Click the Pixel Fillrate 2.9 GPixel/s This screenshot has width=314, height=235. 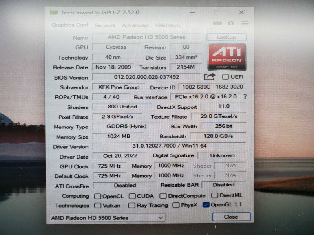click(117, 117)
